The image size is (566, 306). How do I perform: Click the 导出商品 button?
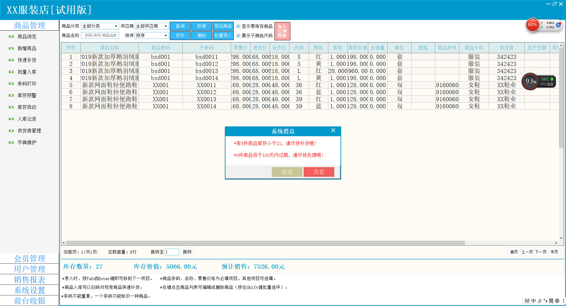point(223,26)
